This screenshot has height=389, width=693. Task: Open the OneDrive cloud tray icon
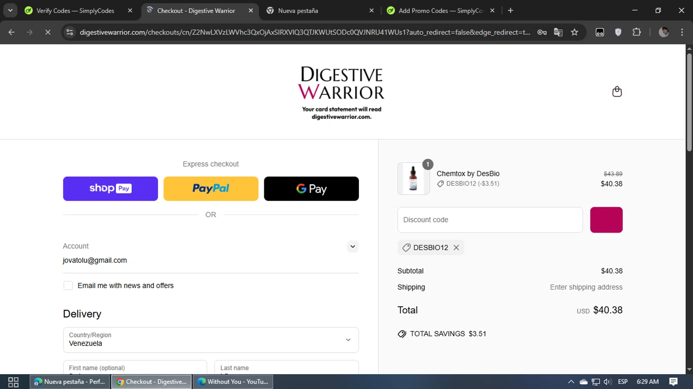[x=584, y=382]
